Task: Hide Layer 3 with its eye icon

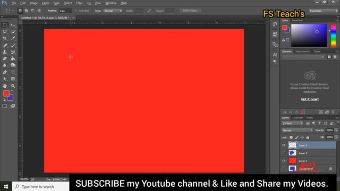Action: pyautogui.click(x=284, y=145)
